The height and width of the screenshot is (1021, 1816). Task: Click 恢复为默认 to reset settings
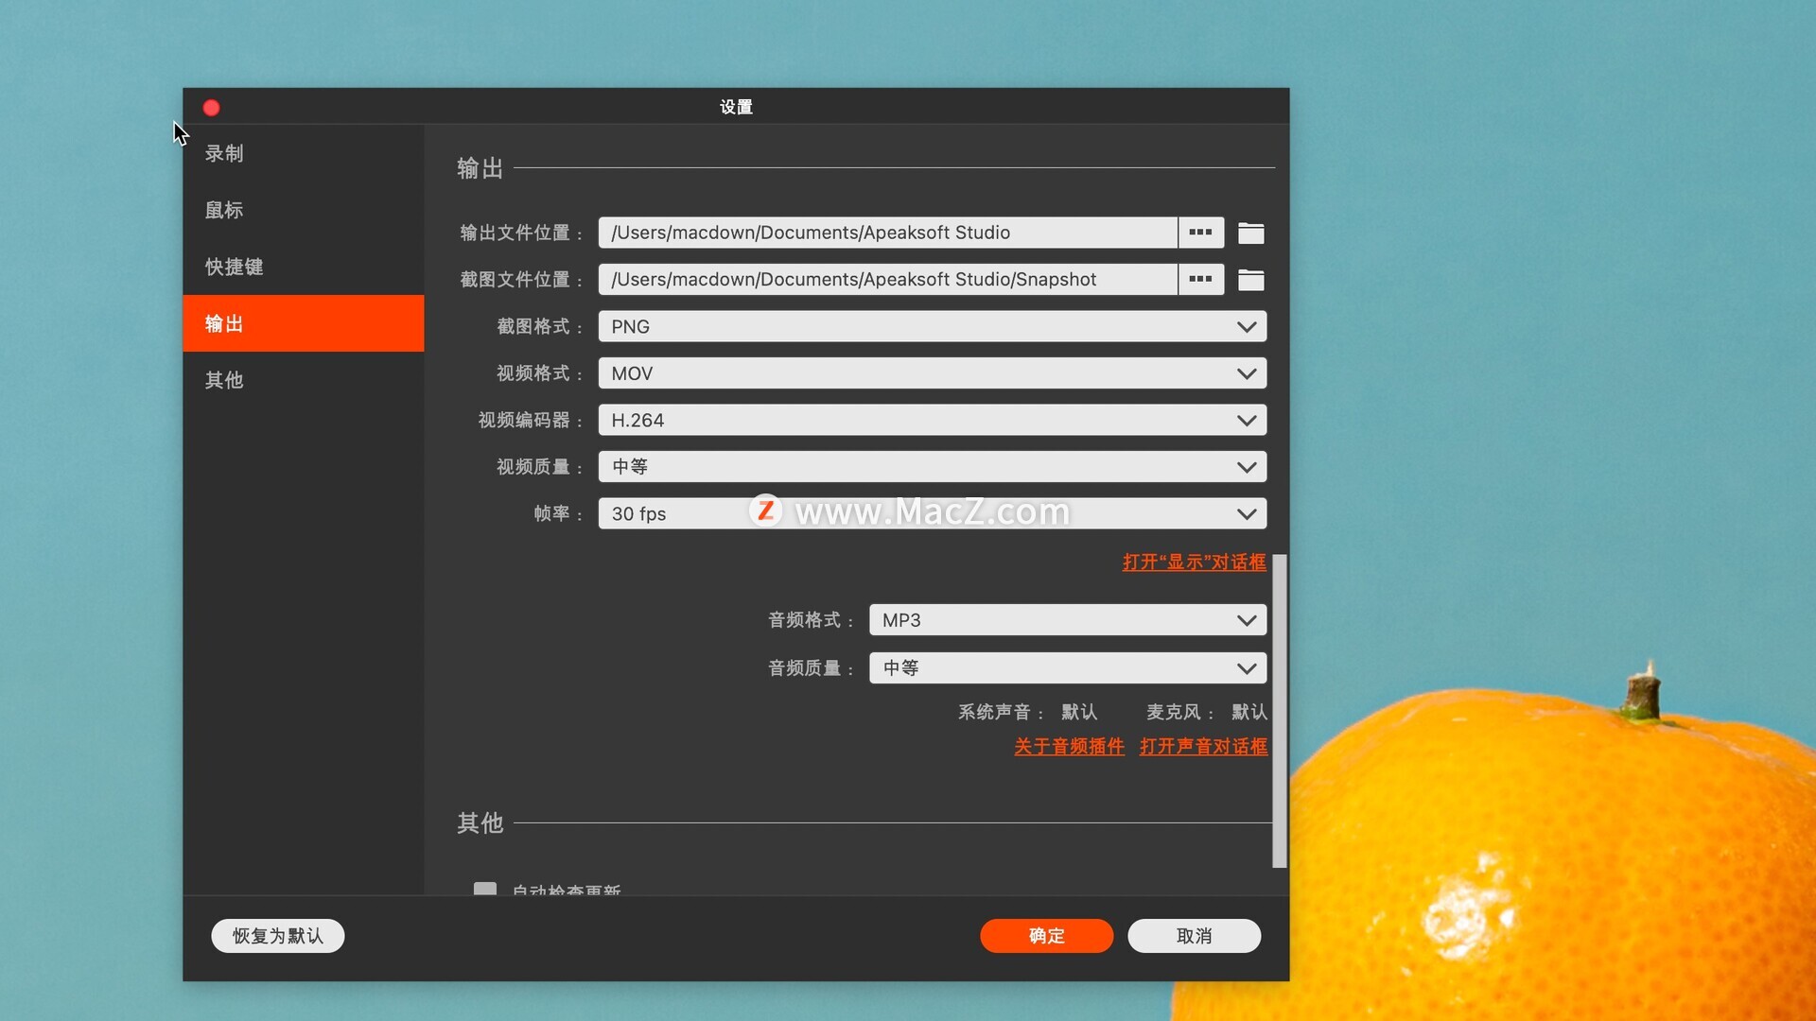coord(277,936)
